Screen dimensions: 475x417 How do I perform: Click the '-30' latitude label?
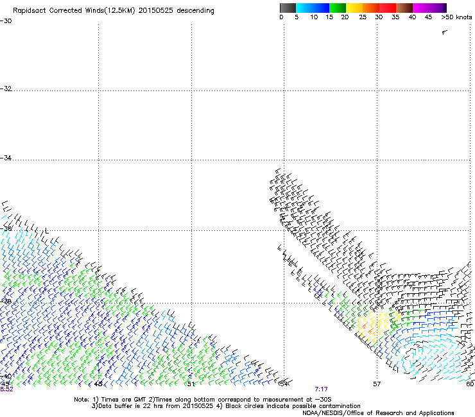(6, 21)
